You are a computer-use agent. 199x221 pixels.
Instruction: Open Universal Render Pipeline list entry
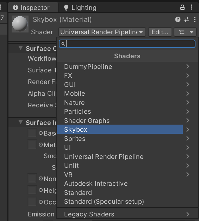coord(128,157)
